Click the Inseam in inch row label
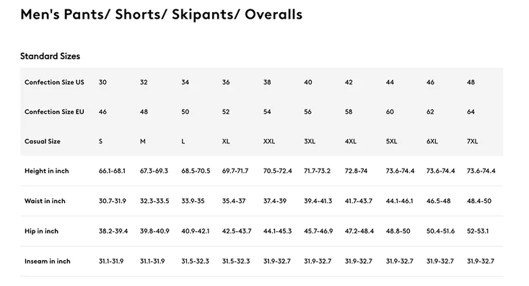Viewport: 529px width, 286px height. (x=48, y=261)
